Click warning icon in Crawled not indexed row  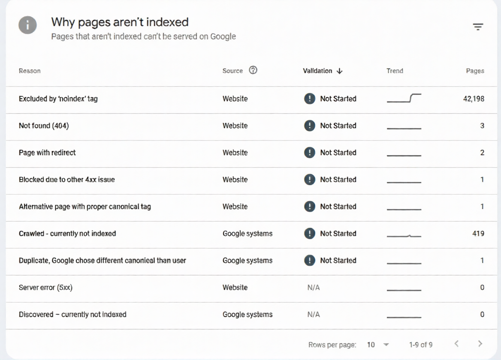(309, 234)
